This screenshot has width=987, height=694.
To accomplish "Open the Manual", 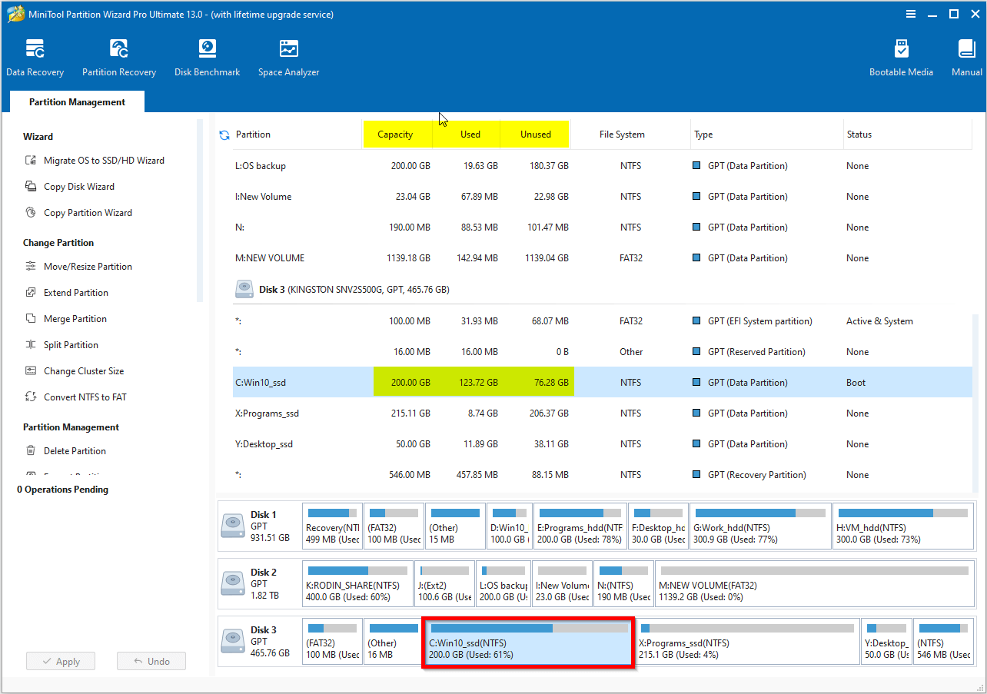I will pyautogui.click(x=967, y=58).
